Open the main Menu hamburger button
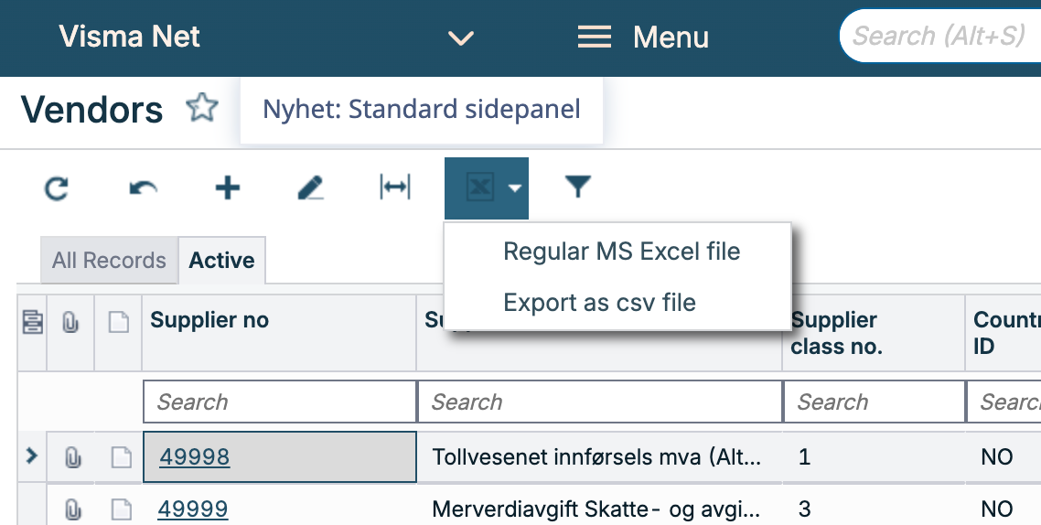Viewport: 1041px width, 525px height. [643, 37]
